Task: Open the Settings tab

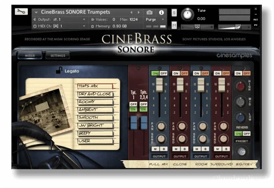Action: [x=58, y=55]
